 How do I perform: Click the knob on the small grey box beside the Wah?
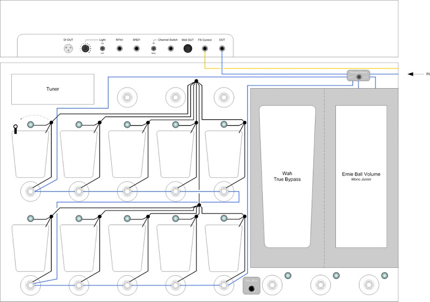(251, 289)
